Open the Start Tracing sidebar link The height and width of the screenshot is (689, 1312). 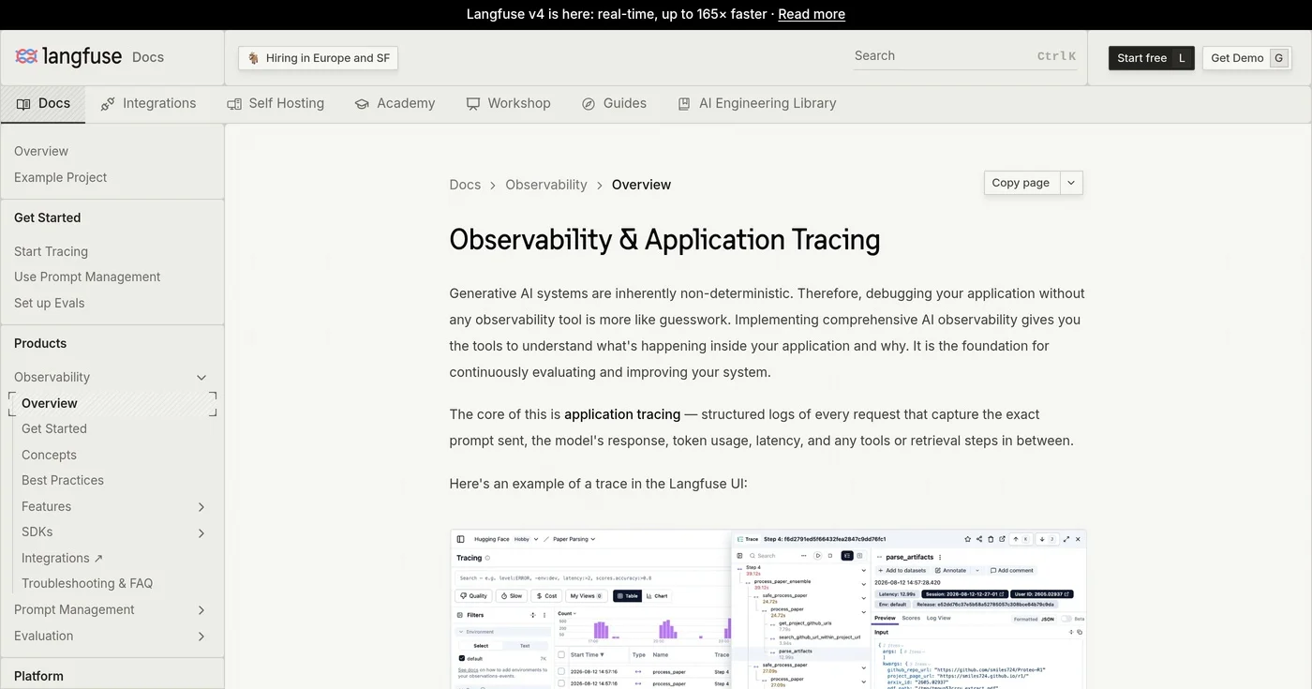pyautogui.click(x=52, y=251)
